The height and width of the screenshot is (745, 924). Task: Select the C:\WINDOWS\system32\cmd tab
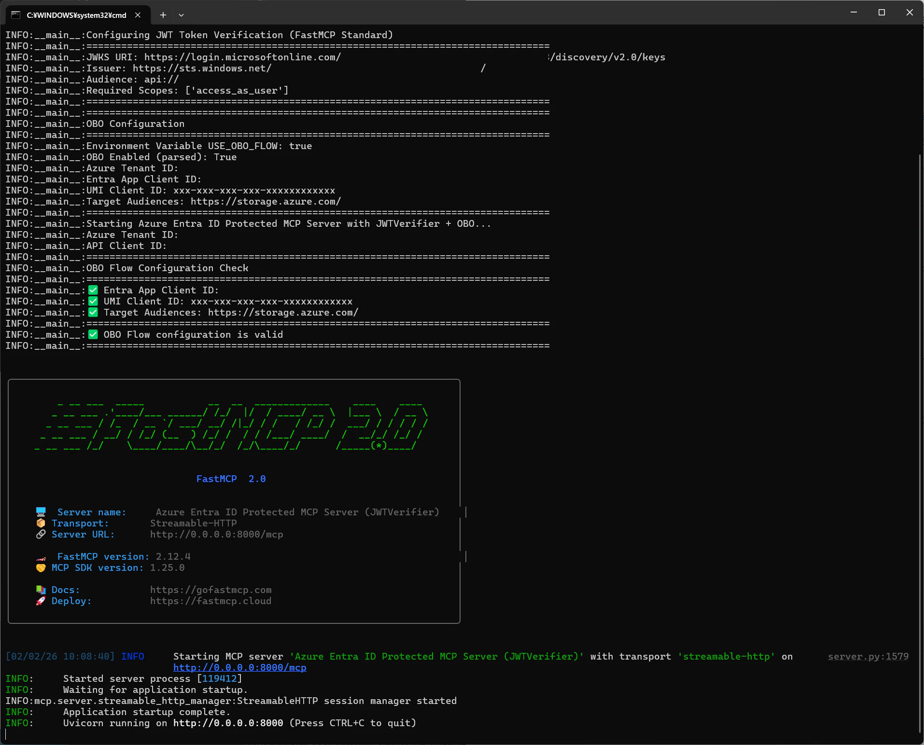tap(78, 15)
